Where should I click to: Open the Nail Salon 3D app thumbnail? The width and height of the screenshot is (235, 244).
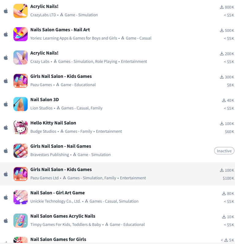click(x=21, y=104)
